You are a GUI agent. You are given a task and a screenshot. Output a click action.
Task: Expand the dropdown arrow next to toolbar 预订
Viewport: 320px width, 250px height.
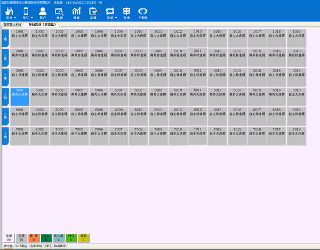[32, 18]
